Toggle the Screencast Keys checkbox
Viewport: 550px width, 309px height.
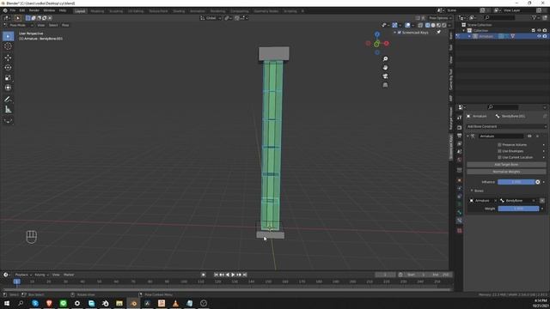click(x=399, y=33)
